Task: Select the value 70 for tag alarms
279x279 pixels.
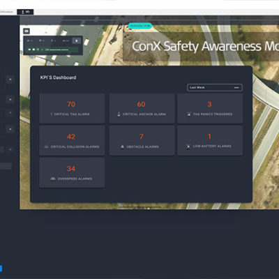Action: 71,104
